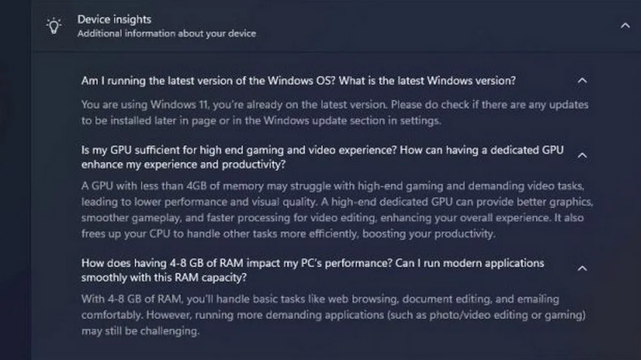The image size is (641, 360).
Task: Click the answer about 4-8 GB RAM basic tasks
Action: [x=320, y=299]
